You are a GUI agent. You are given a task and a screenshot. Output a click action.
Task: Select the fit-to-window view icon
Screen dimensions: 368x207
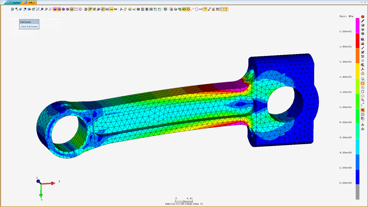pos(38,9)
